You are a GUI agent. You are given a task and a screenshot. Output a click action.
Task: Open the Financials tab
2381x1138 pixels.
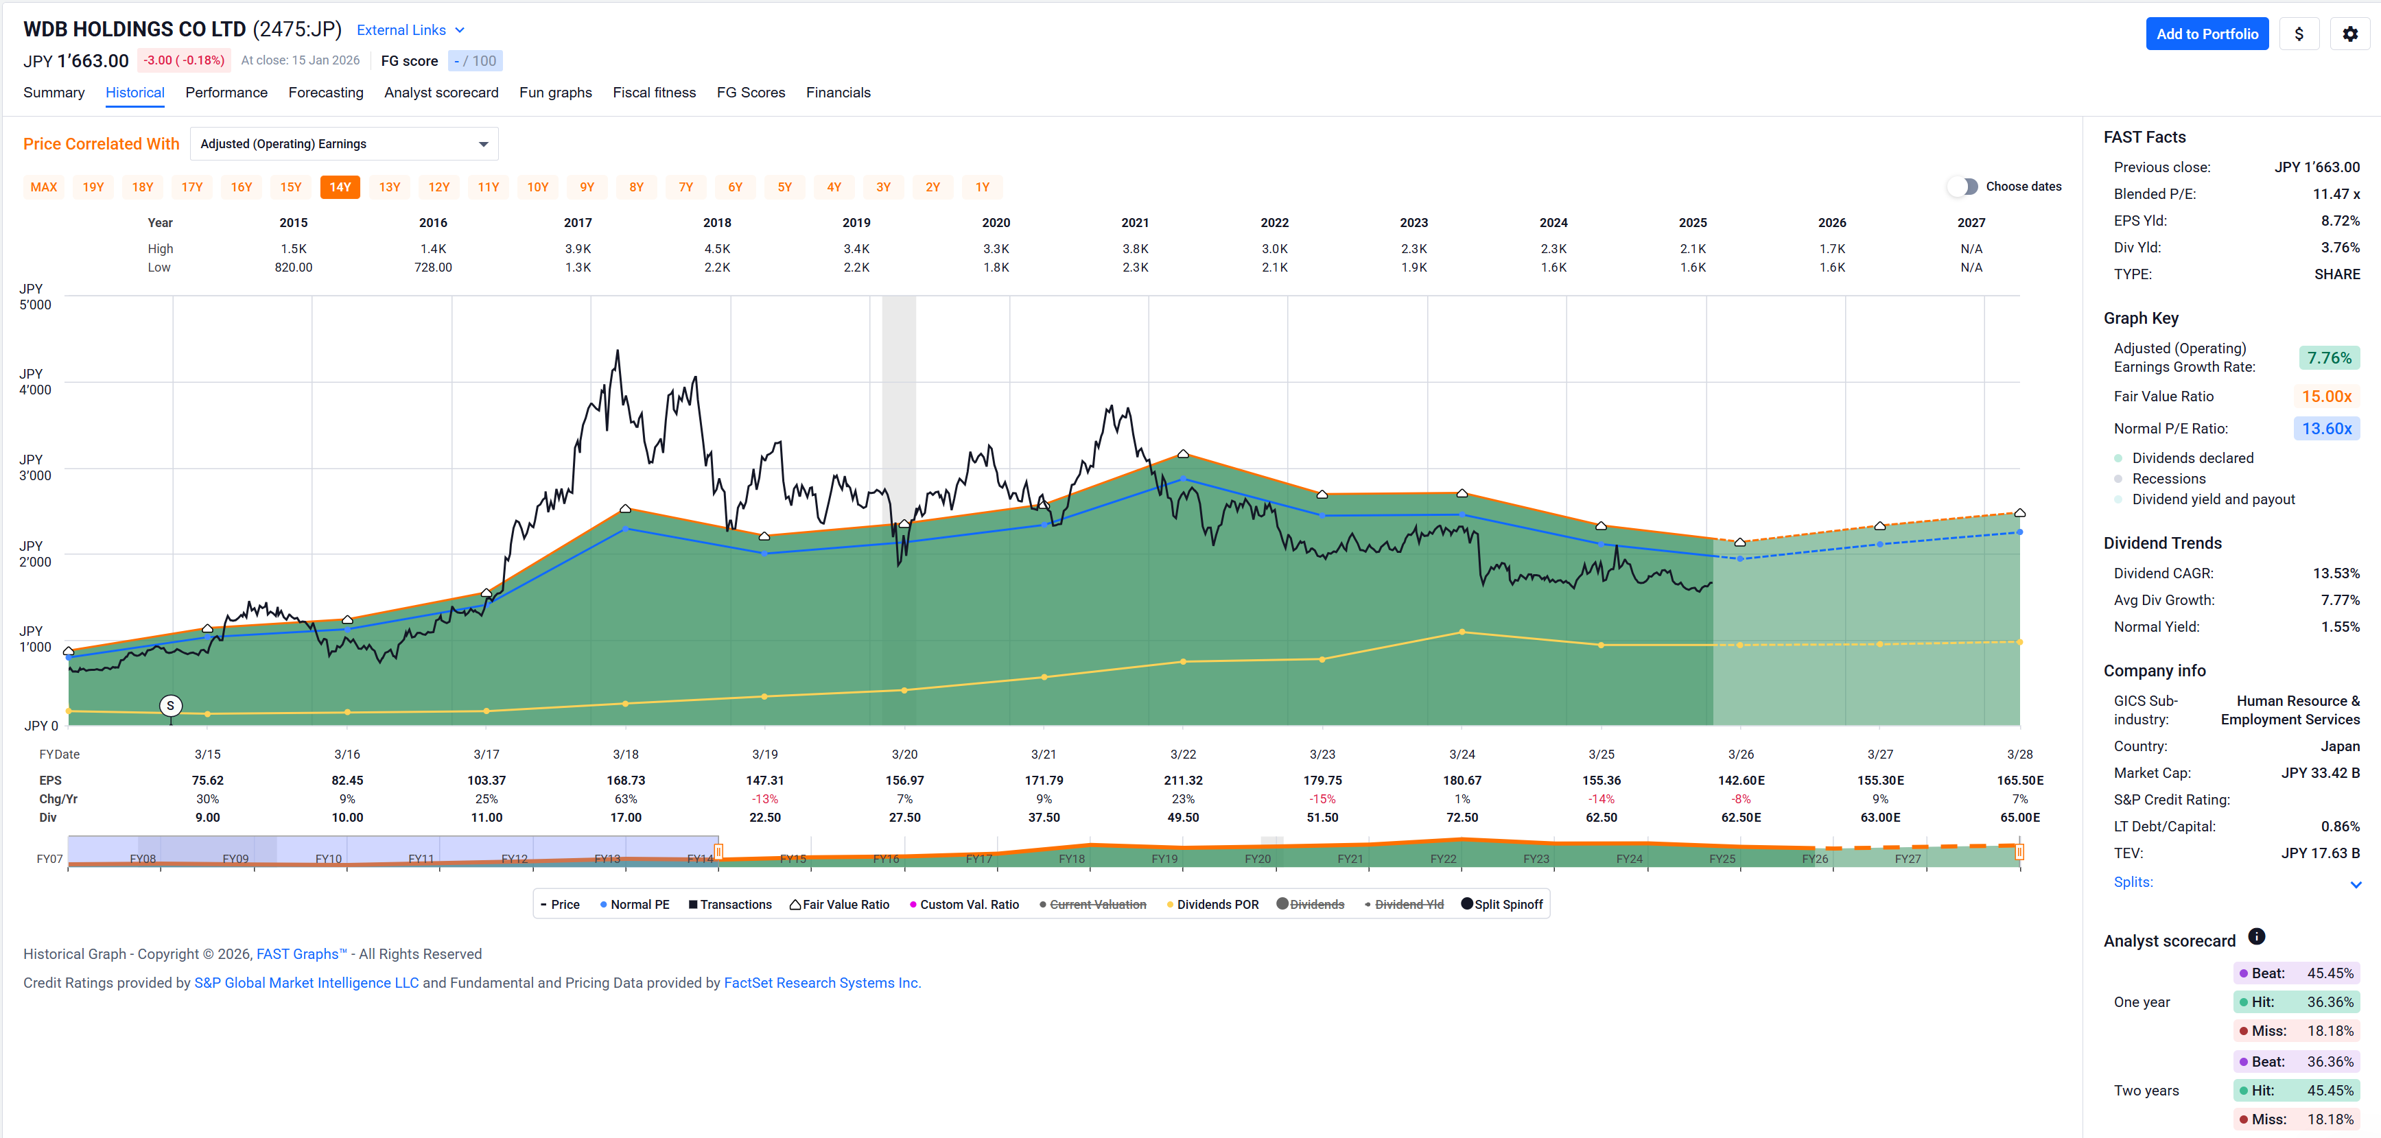837,93
